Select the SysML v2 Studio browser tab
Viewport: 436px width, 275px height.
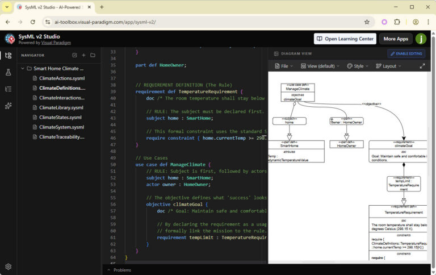tap(54, 7)
